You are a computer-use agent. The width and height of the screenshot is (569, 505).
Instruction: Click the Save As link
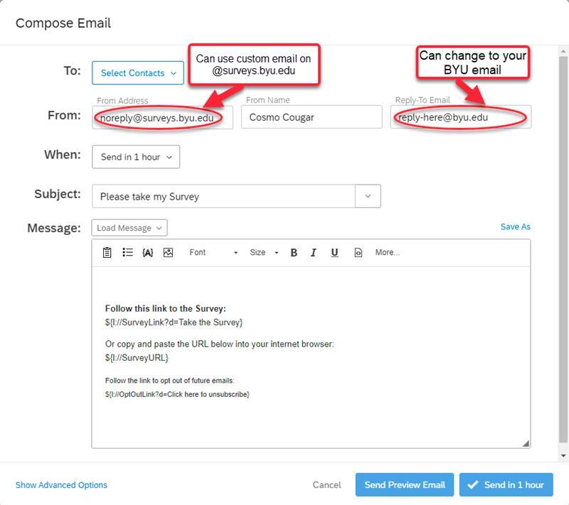[515, 227]
